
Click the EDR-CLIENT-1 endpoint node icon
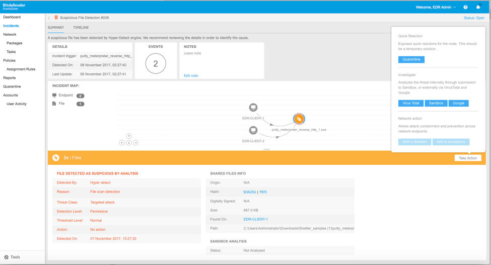point(253,108)
